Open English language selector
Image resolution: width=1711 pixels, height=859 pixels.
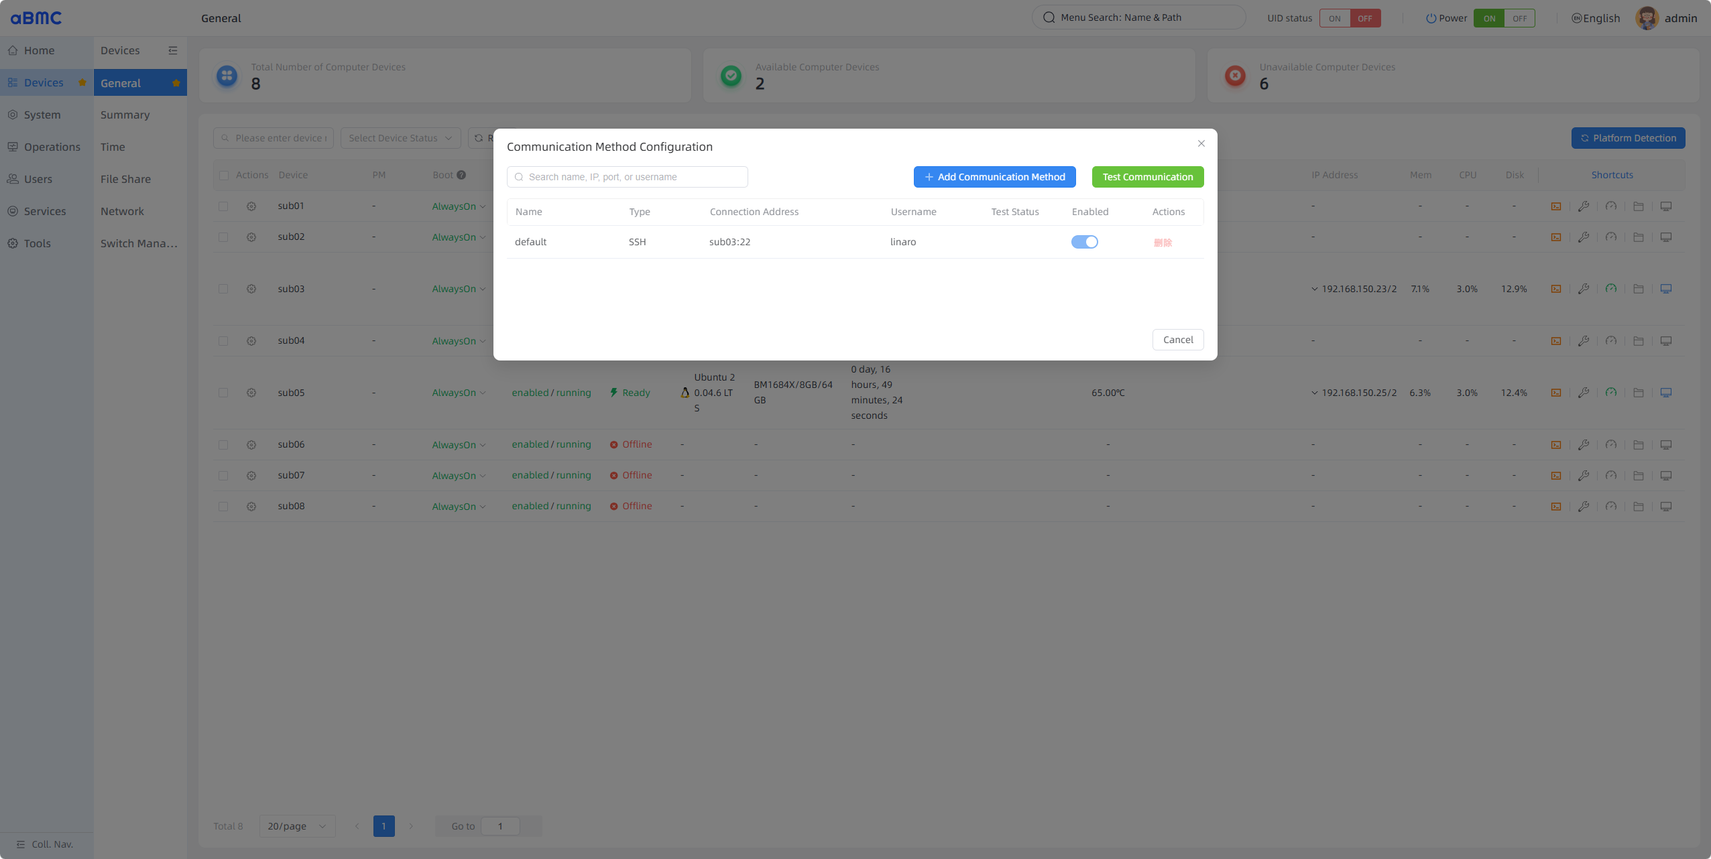[1596, 18]
